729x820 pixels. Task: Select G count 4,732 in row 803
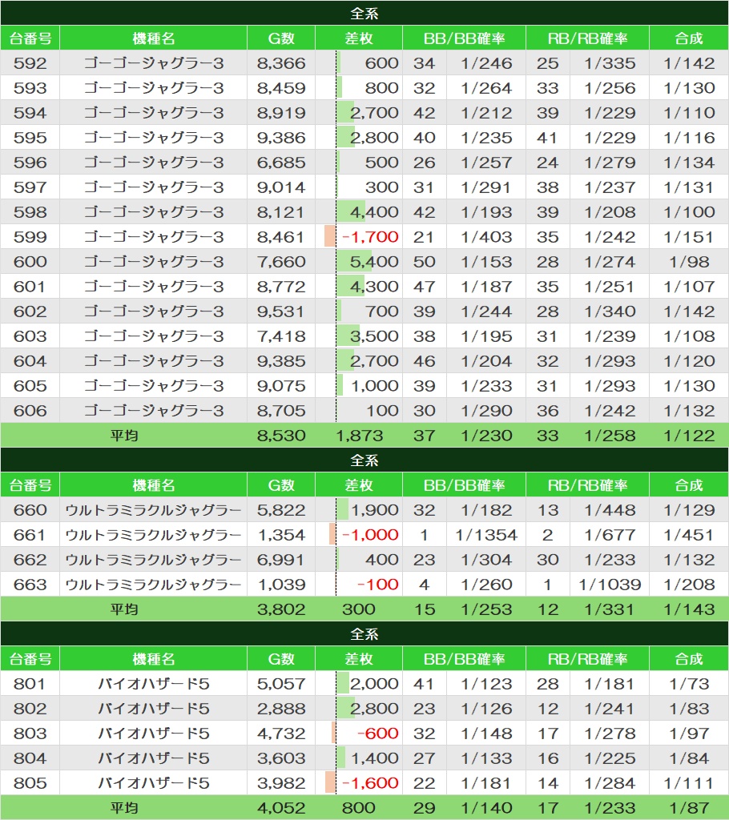[281, 734]
